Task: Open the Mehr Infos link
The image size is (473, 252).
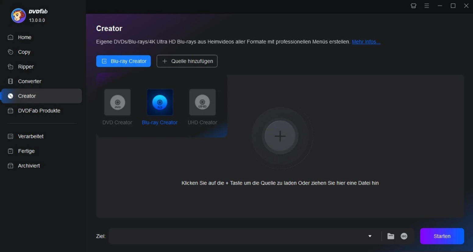Action: point(366,42)
